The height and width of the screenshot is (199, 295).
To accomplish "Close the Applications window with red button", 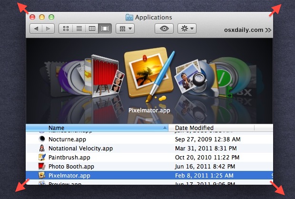I will coord(32,17).
